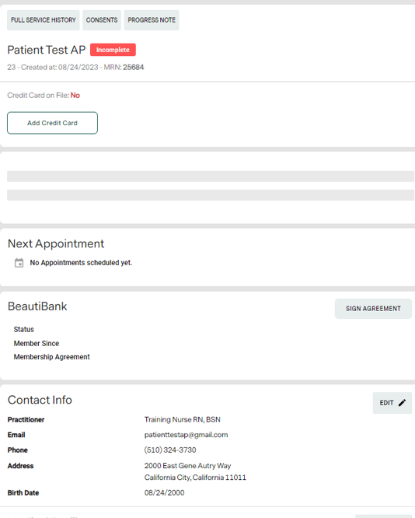Click the pencil icon beside EDIT
The image size is (415, 518).
click(x=402, y=403)
